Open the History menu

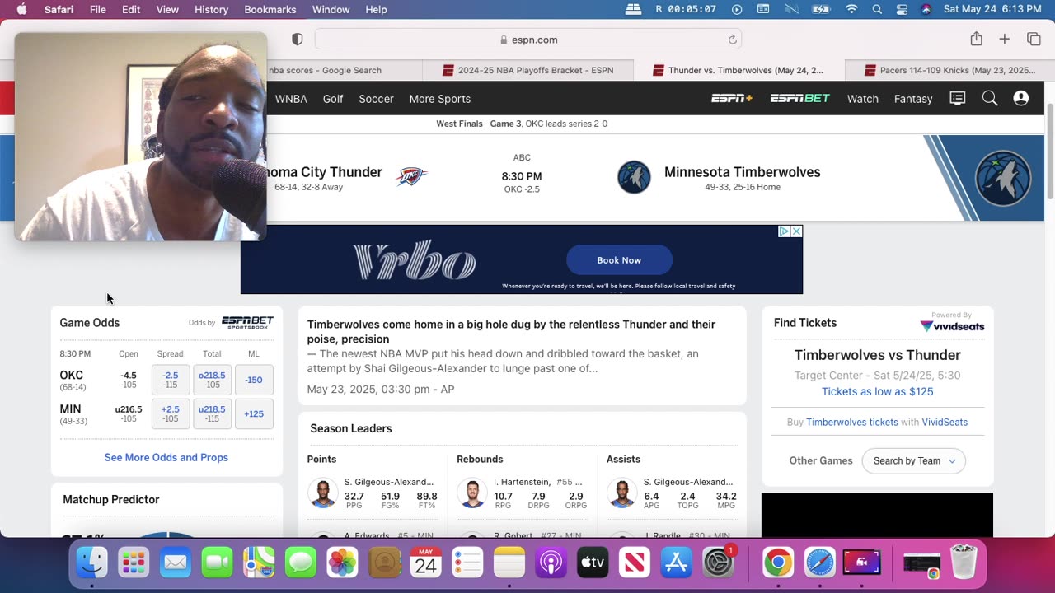tap(211, 9)
